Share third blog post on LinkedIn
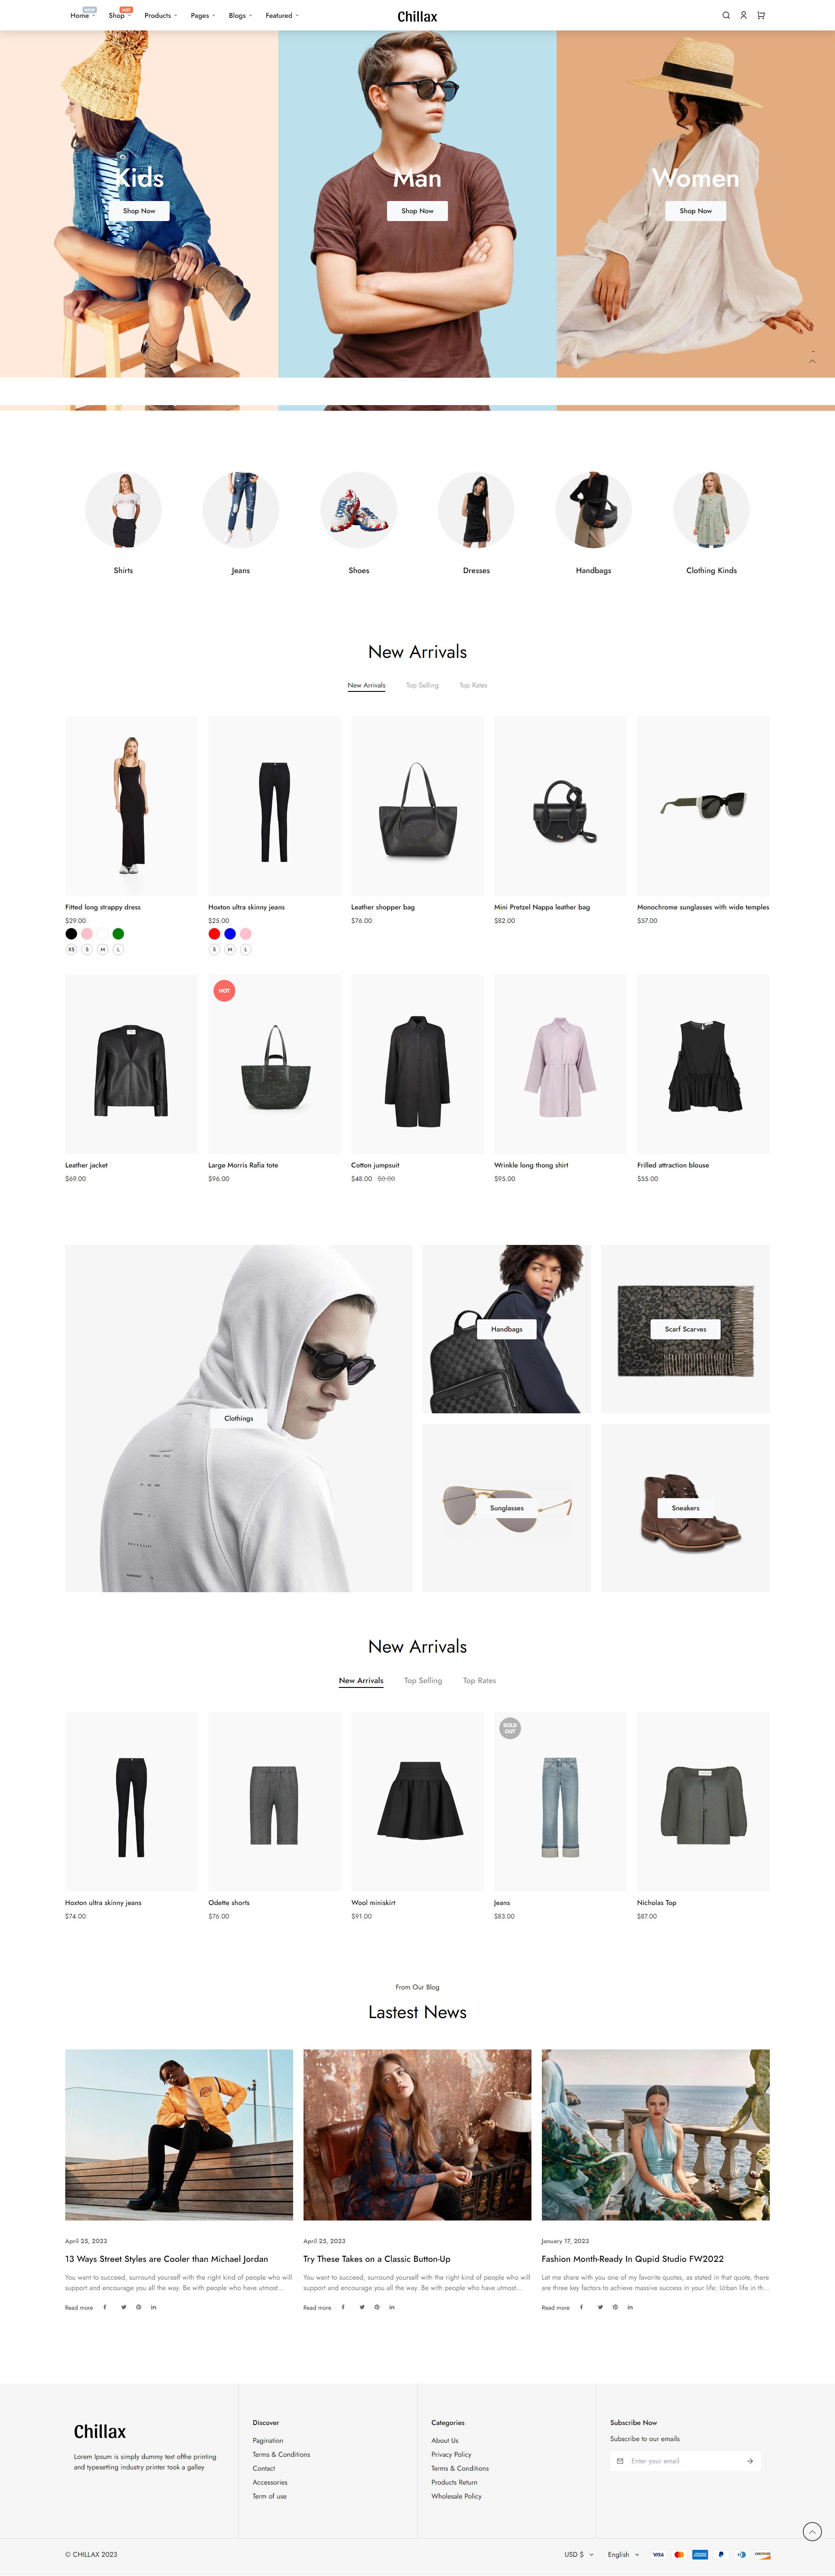The image size is (835, 2576). pos(630,2307)
